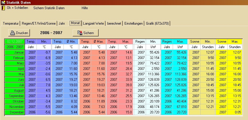Click the Mai rain minimum value 113.366
248x120 pixels.
152,74
